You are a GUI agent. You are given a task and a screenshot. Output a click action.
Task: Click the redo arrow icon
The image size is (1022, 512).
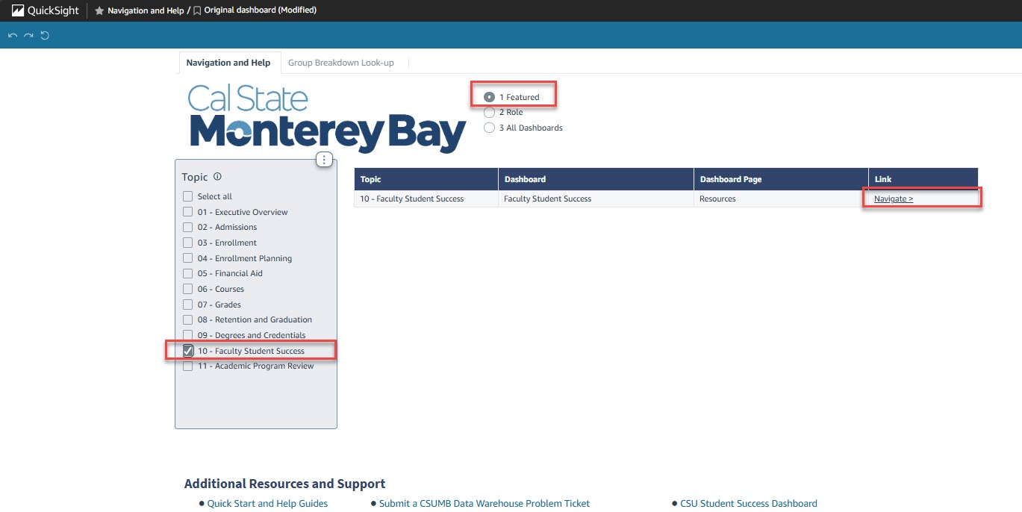click(x=28, y=34)
